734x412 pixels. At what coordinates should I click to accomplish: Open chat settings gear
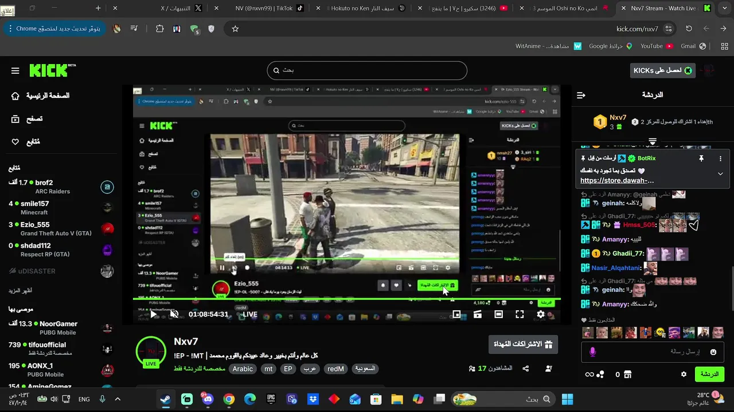pyautogui.click(x=684, y=374)
